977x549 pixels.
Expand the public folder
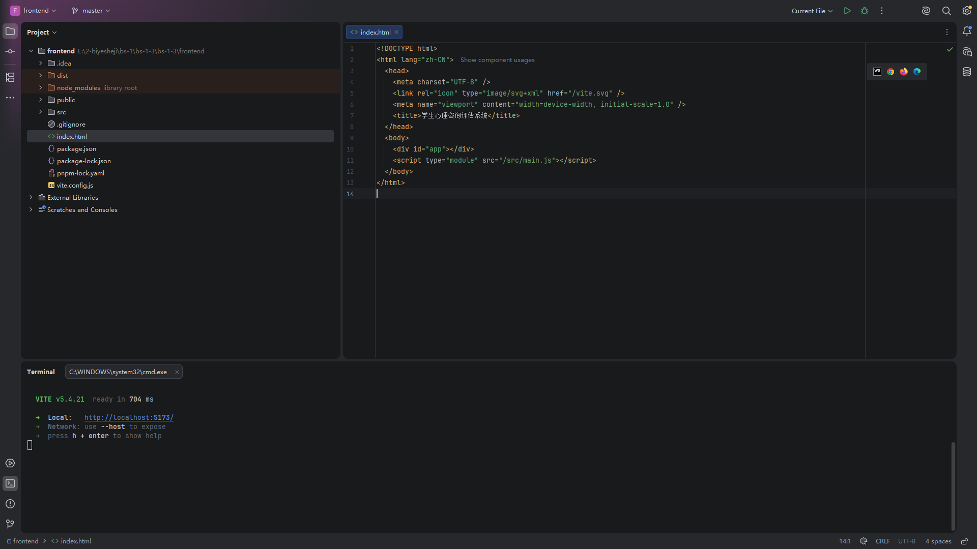tap(41, 100)
